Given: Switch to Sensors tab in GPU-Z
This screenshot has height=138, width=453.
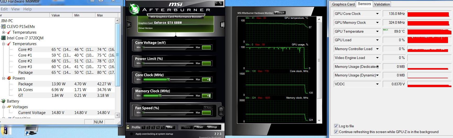Looking at the screenshot, I should [364, 4].
